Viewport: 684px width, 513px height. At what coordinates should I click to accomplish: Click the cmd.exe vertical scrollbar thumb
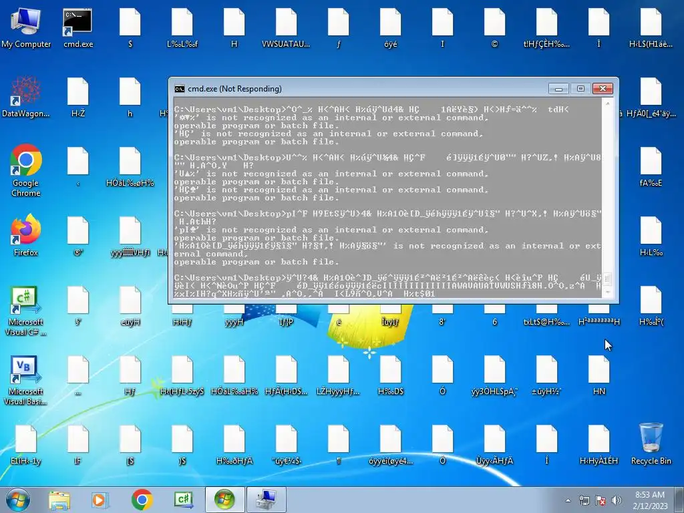607,279
